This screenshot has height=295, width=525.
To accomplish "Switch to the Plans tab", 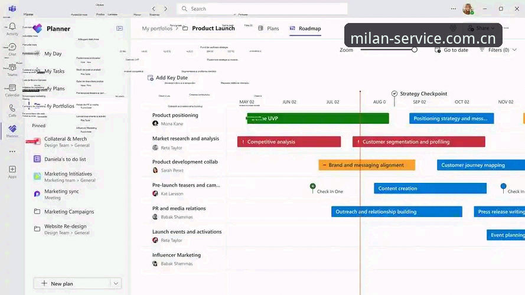I will pos(269,28).
